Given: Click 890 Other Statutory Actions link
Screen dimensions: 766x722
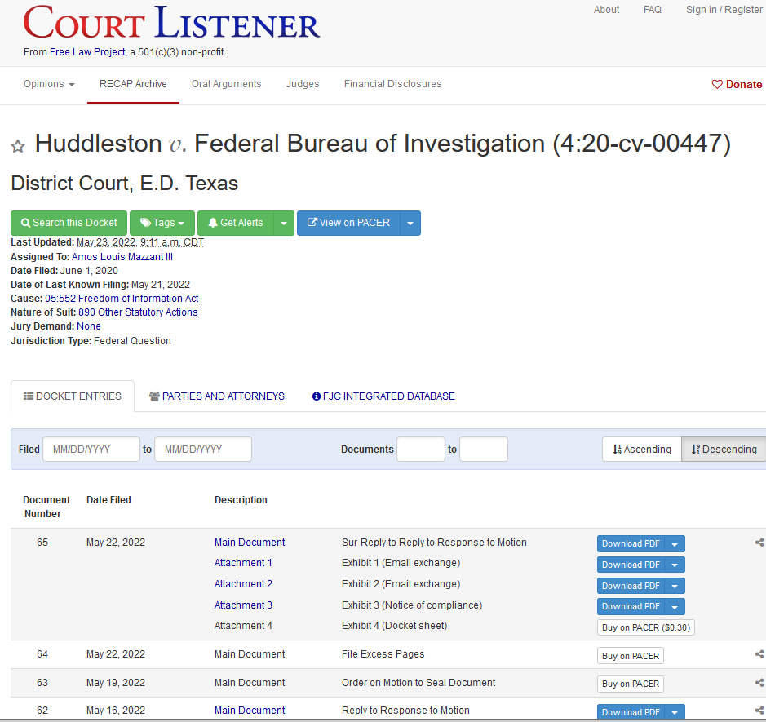Looking at the screenshot, I should (x=138, y=312).
